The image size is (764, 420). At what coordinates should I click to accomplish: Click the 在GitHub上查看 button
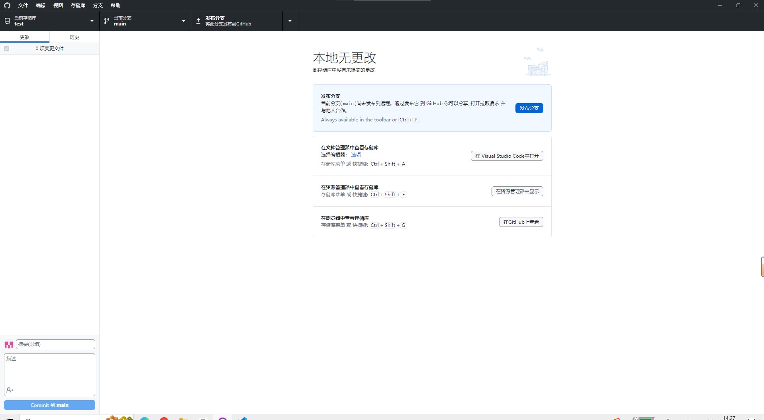coord(521,222)
